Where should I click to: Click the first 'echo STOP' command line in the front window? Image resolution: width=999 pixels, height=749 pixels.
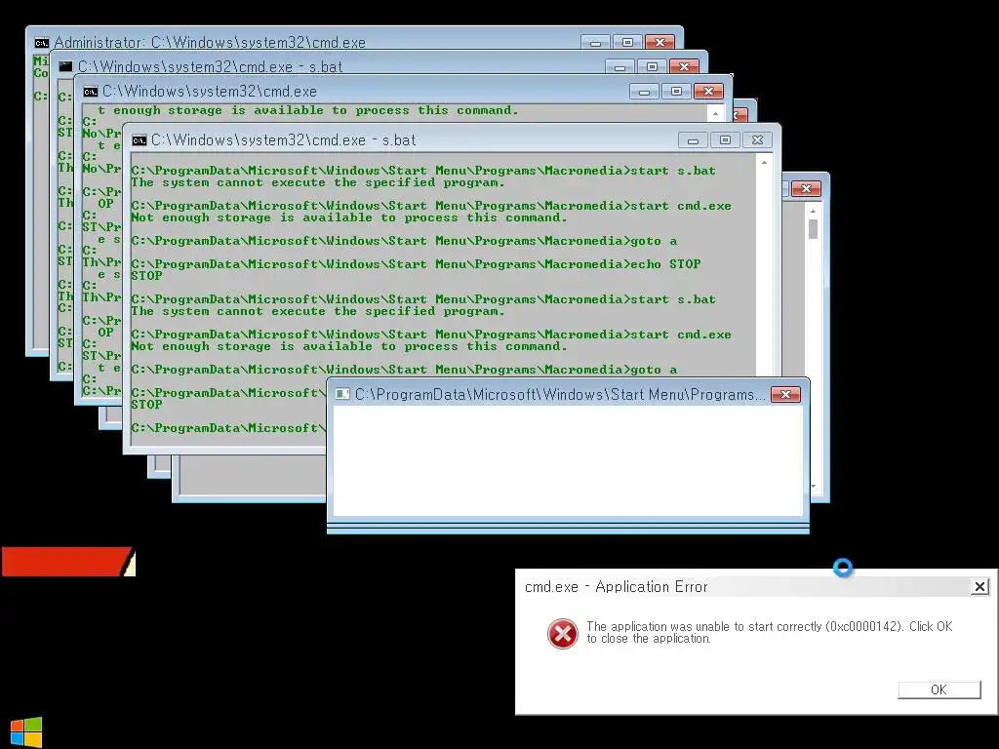pyautogui.click(x=416, y=264)
